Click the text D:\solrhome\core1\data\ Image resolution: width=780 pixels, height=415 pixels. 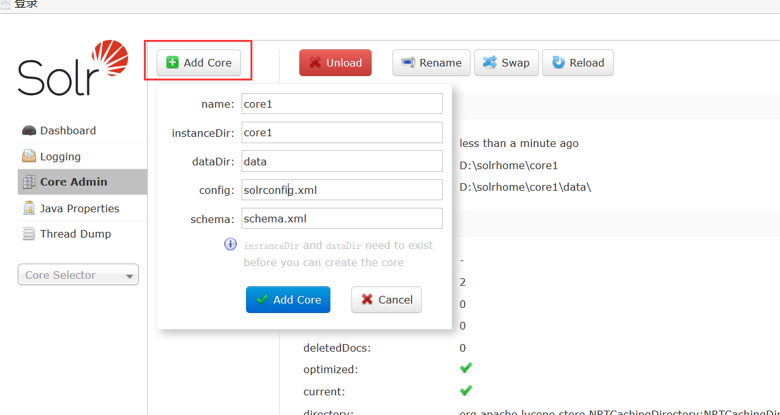coord(525,188)
